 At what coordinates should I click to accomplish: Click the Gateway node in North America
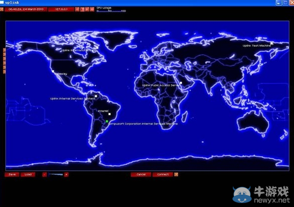[53, 71]
